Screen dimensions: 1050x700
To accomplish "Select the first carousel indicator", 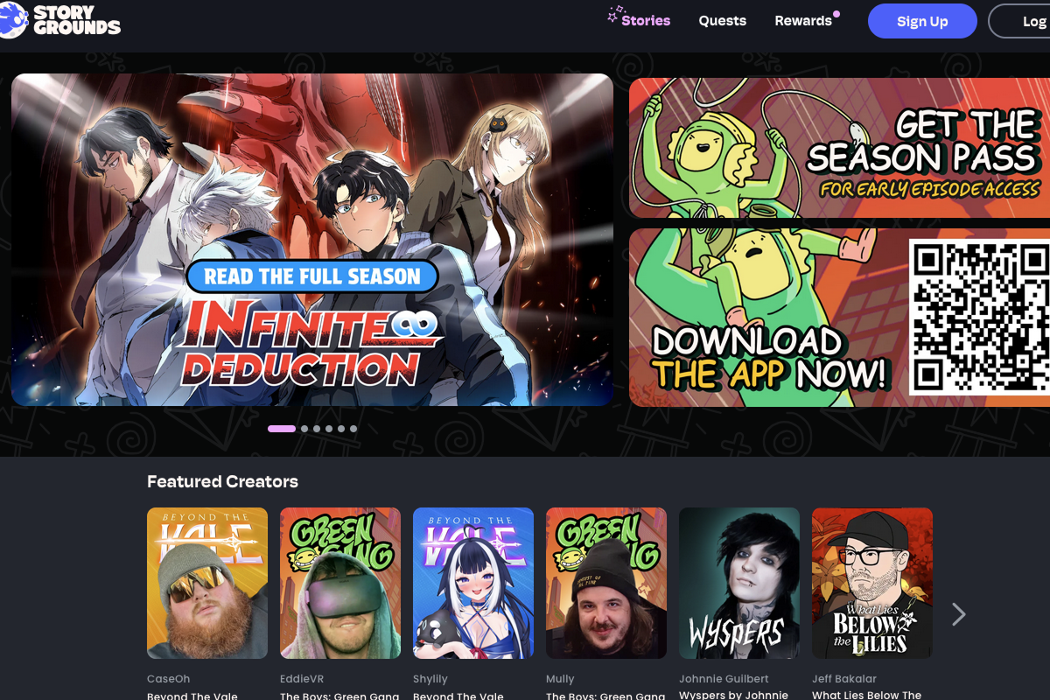I will (281, 429).
